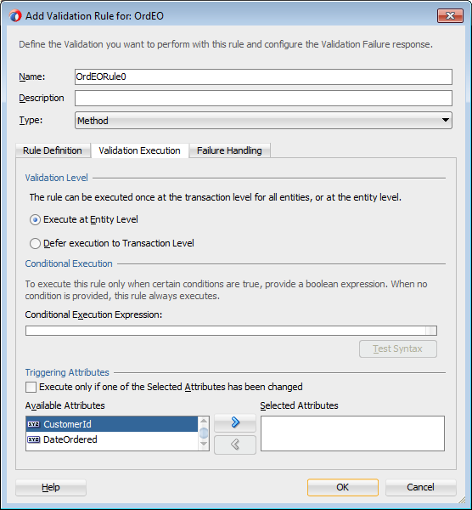Viewport: 472px width, 510px height.
Task: Open the Failure Handling tab
Action: coord(229,150)
